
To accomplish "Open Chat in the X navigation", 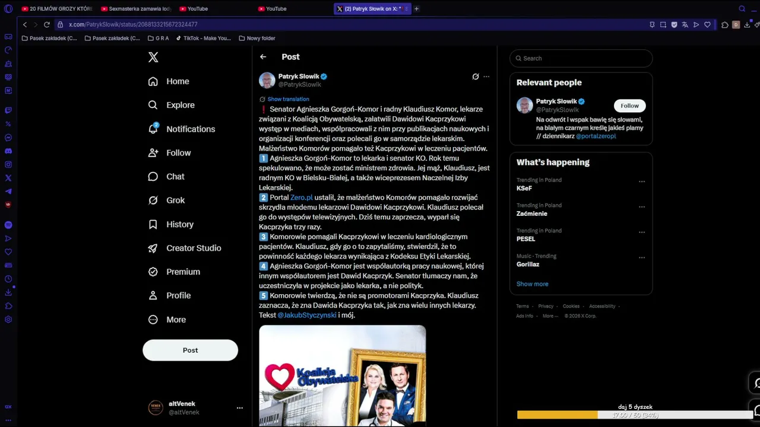I will click(x=166, y=177).
